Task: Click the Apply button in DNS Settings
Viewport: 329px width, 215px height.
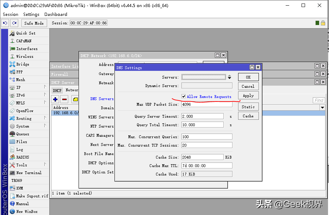Action: coord(248,96)
